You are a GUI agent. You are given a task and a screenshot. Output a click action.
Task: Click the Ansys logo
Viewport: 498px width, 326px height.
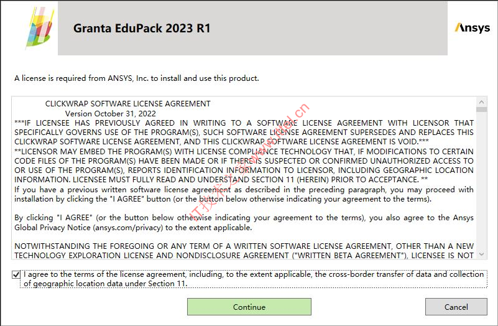pos(473,28)
